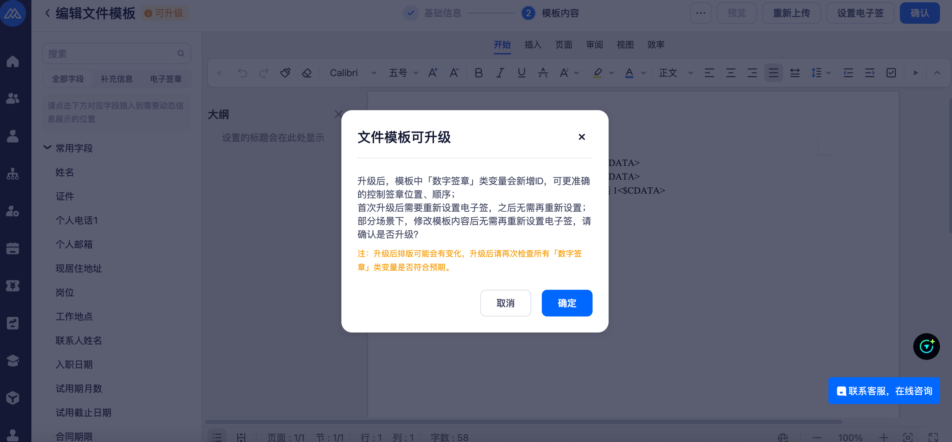
Task: Click the zoom in plus icon
Action: pyautogui.click(x=883, y=437)
